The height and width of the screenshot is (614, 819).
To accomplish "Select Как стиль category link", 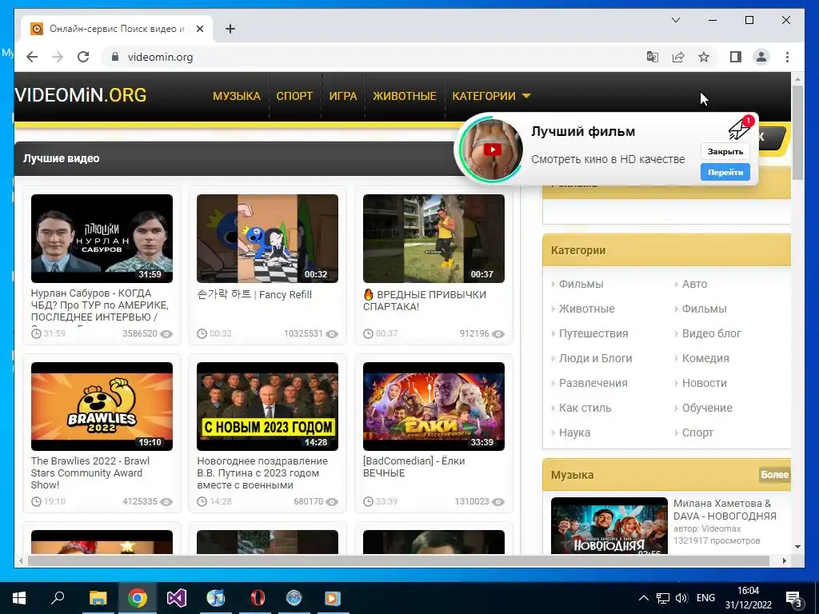I will 585,408.
